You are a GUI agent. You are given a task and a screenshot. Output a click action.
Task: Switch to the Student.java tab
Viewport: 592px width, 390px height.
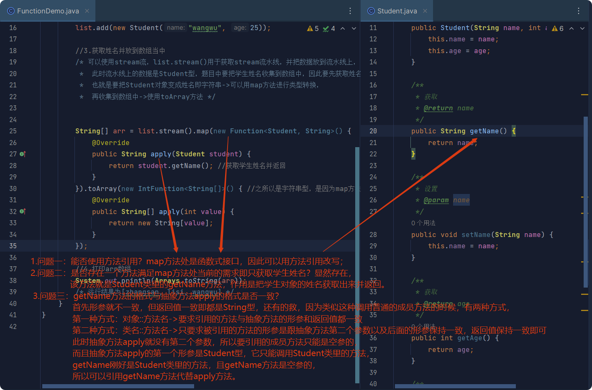point(397,11)
